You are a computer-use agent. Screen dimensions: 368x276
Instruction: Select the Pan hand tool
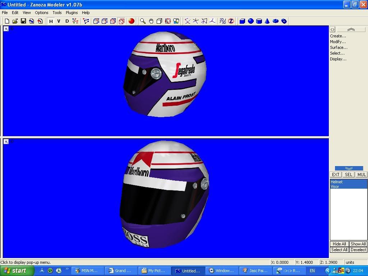tap(150, 21)
